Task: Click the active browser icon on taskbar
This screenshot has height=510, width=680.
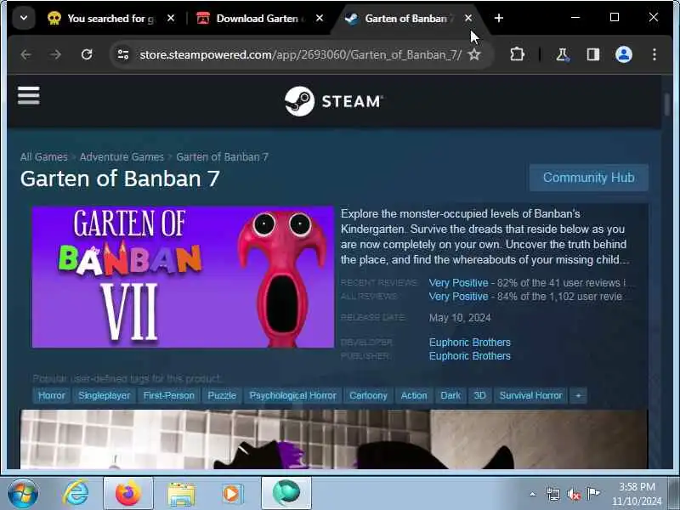Action: 286,494
